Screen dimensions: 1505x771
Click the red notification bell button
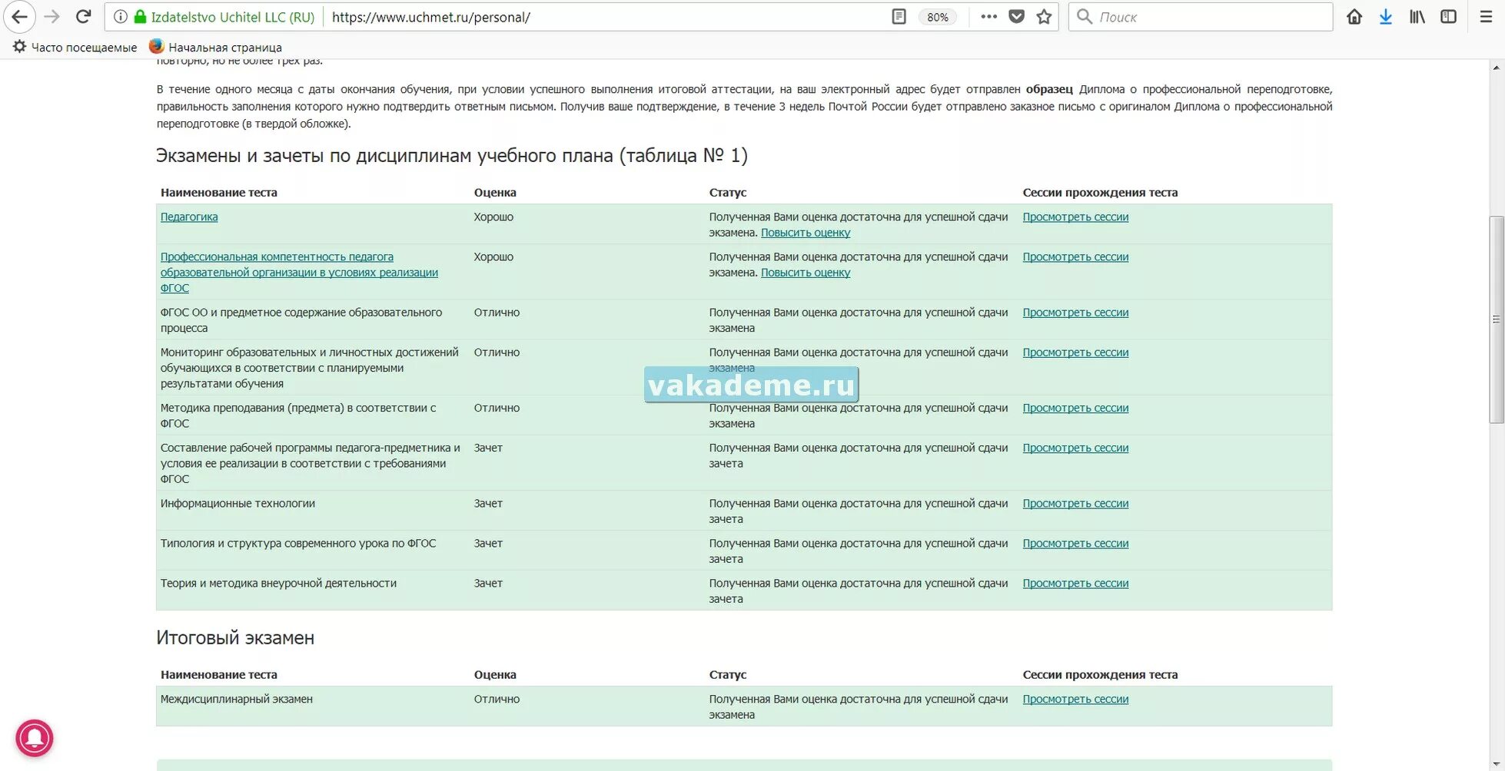(35, 738)
